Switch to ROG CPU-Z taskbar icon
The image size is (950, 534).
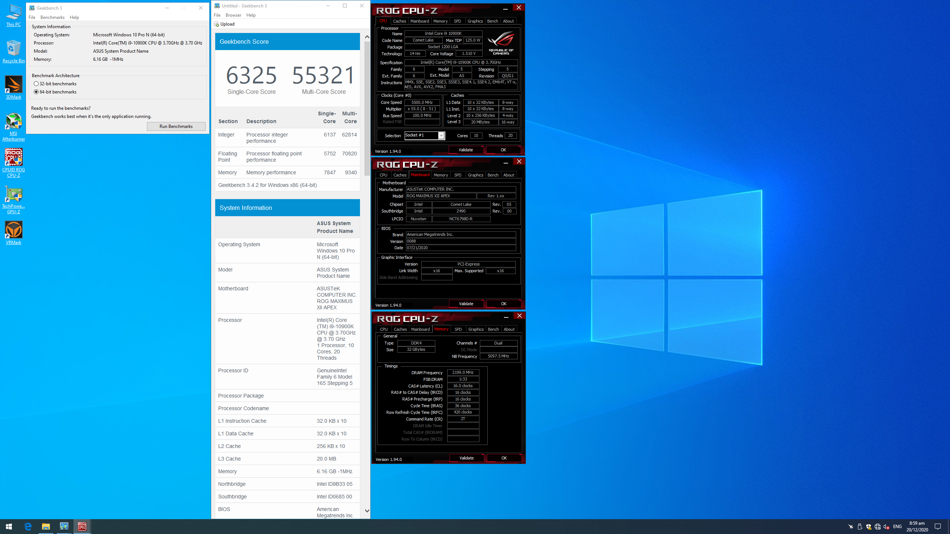tap(82, 527)
